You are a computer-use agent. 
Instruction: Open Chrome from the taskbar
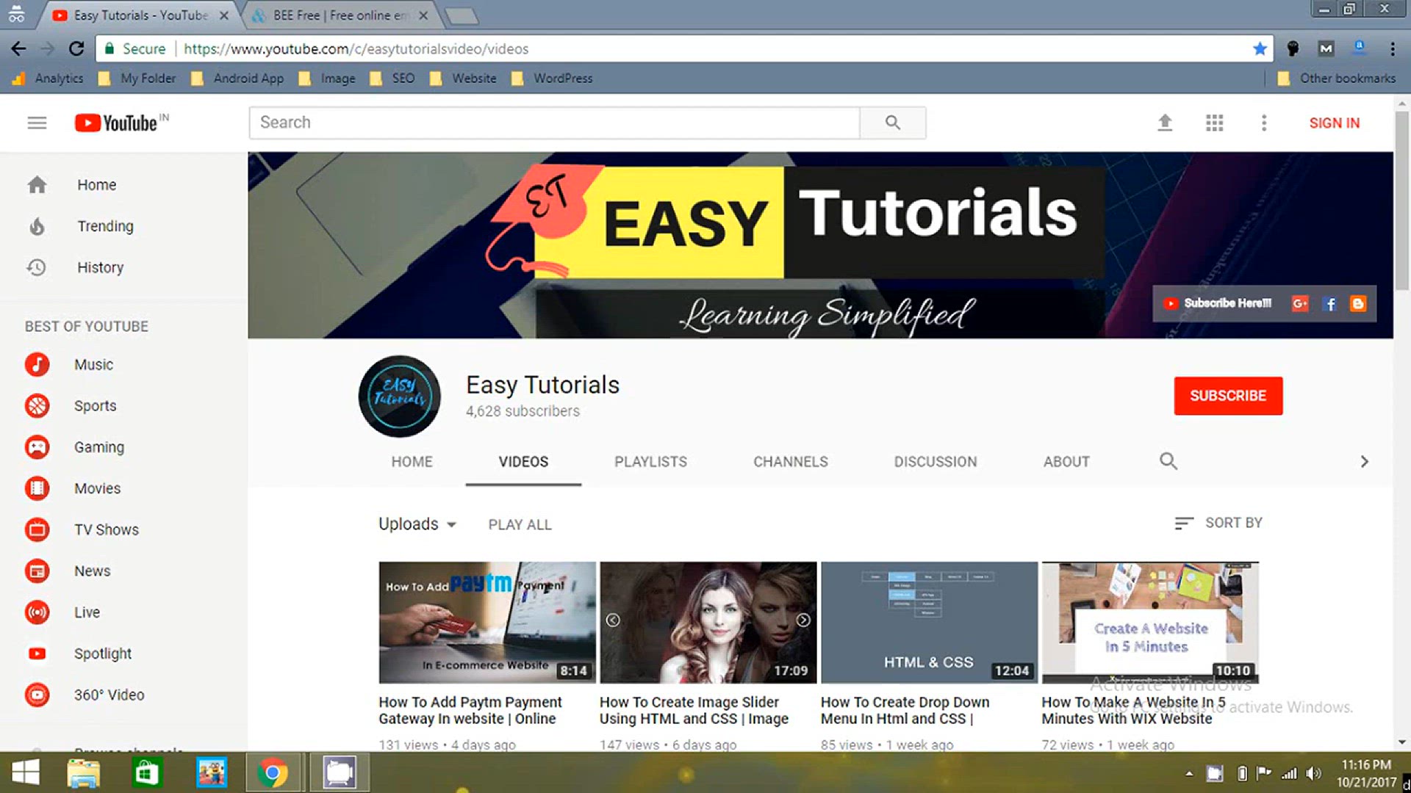[273, 772]
